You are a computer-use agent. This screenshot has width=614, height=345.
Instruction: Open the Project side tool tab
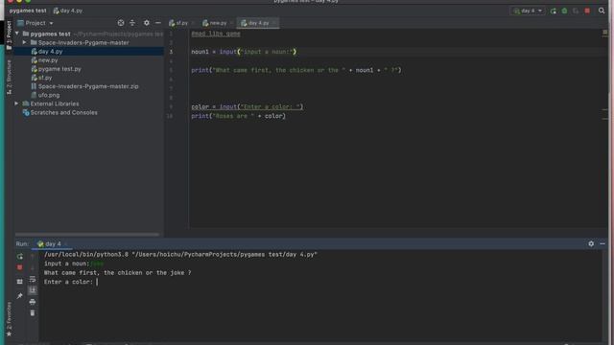click(9, 35)
